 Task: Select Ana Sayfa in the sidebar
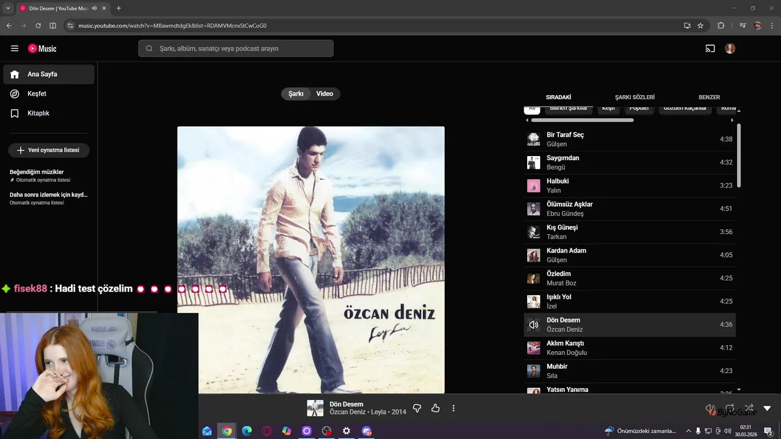point(49,74)
